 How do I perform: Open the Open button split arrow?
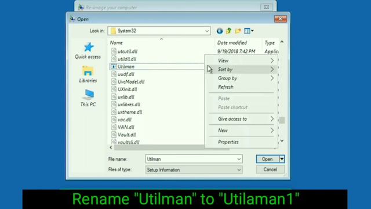(282, 159)
